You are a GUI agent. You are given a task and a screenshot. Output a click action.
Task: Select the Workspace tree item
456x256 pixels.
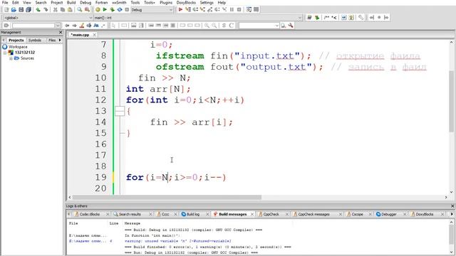tap(18, 47)
